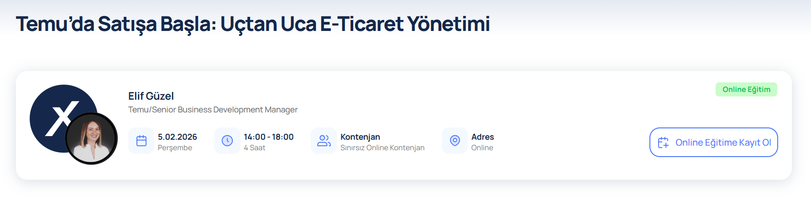
Task: Click the green Online Eğitim badge
Action: coord(746,90)
